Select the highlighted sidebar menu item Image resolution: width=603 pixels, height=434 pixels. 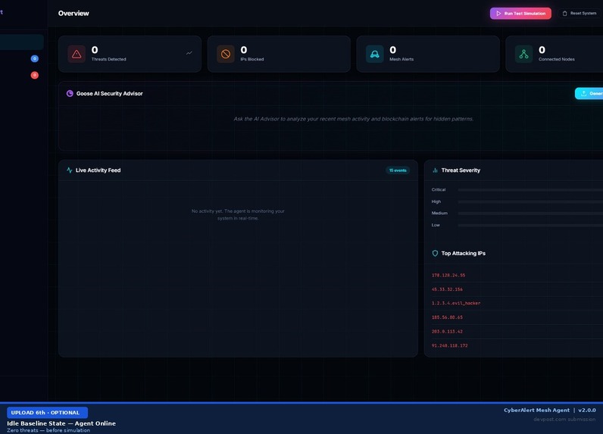tap(21, 42)
